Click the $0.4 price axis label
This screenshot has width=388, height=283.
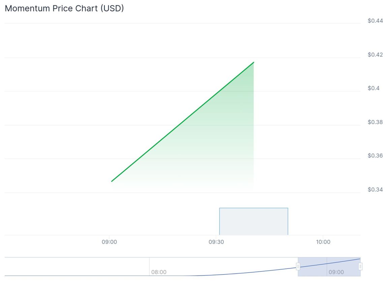374,88
